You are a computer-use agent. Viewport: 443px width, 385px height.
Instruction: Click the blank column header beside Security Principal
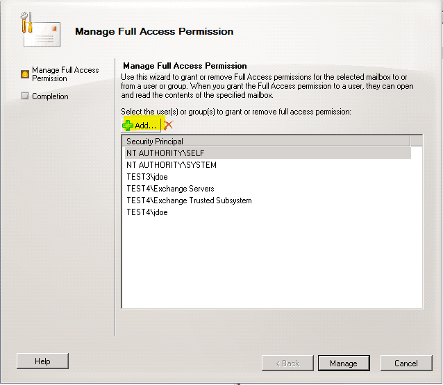click(x=417, y=141)
